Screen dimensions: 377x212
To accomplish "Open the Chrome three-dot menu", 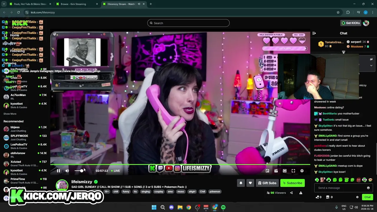I will pyautogui.click(x=373, y=12).
